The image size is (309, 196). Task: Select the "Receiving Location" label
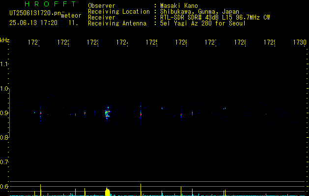pos(119,12)
